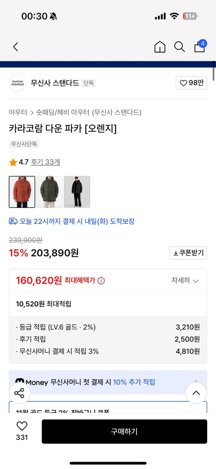Open reviews via 후기 33개 link

coord(46,162)
